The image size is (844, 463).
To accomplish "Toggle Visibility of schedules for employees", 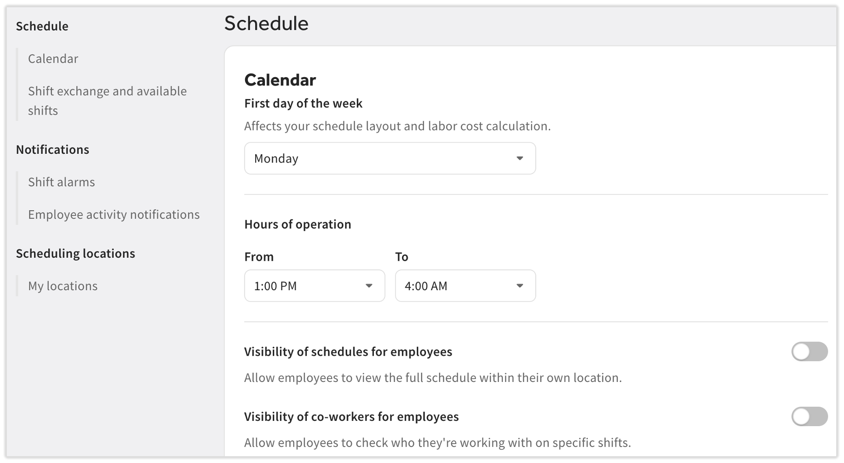I will pyautogui.click(x=809, y=351).
